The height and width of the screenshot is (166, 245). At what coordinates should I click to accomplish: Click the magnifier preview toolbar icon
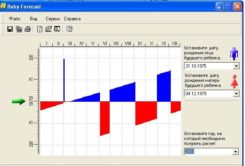click(x=57, y=29)
